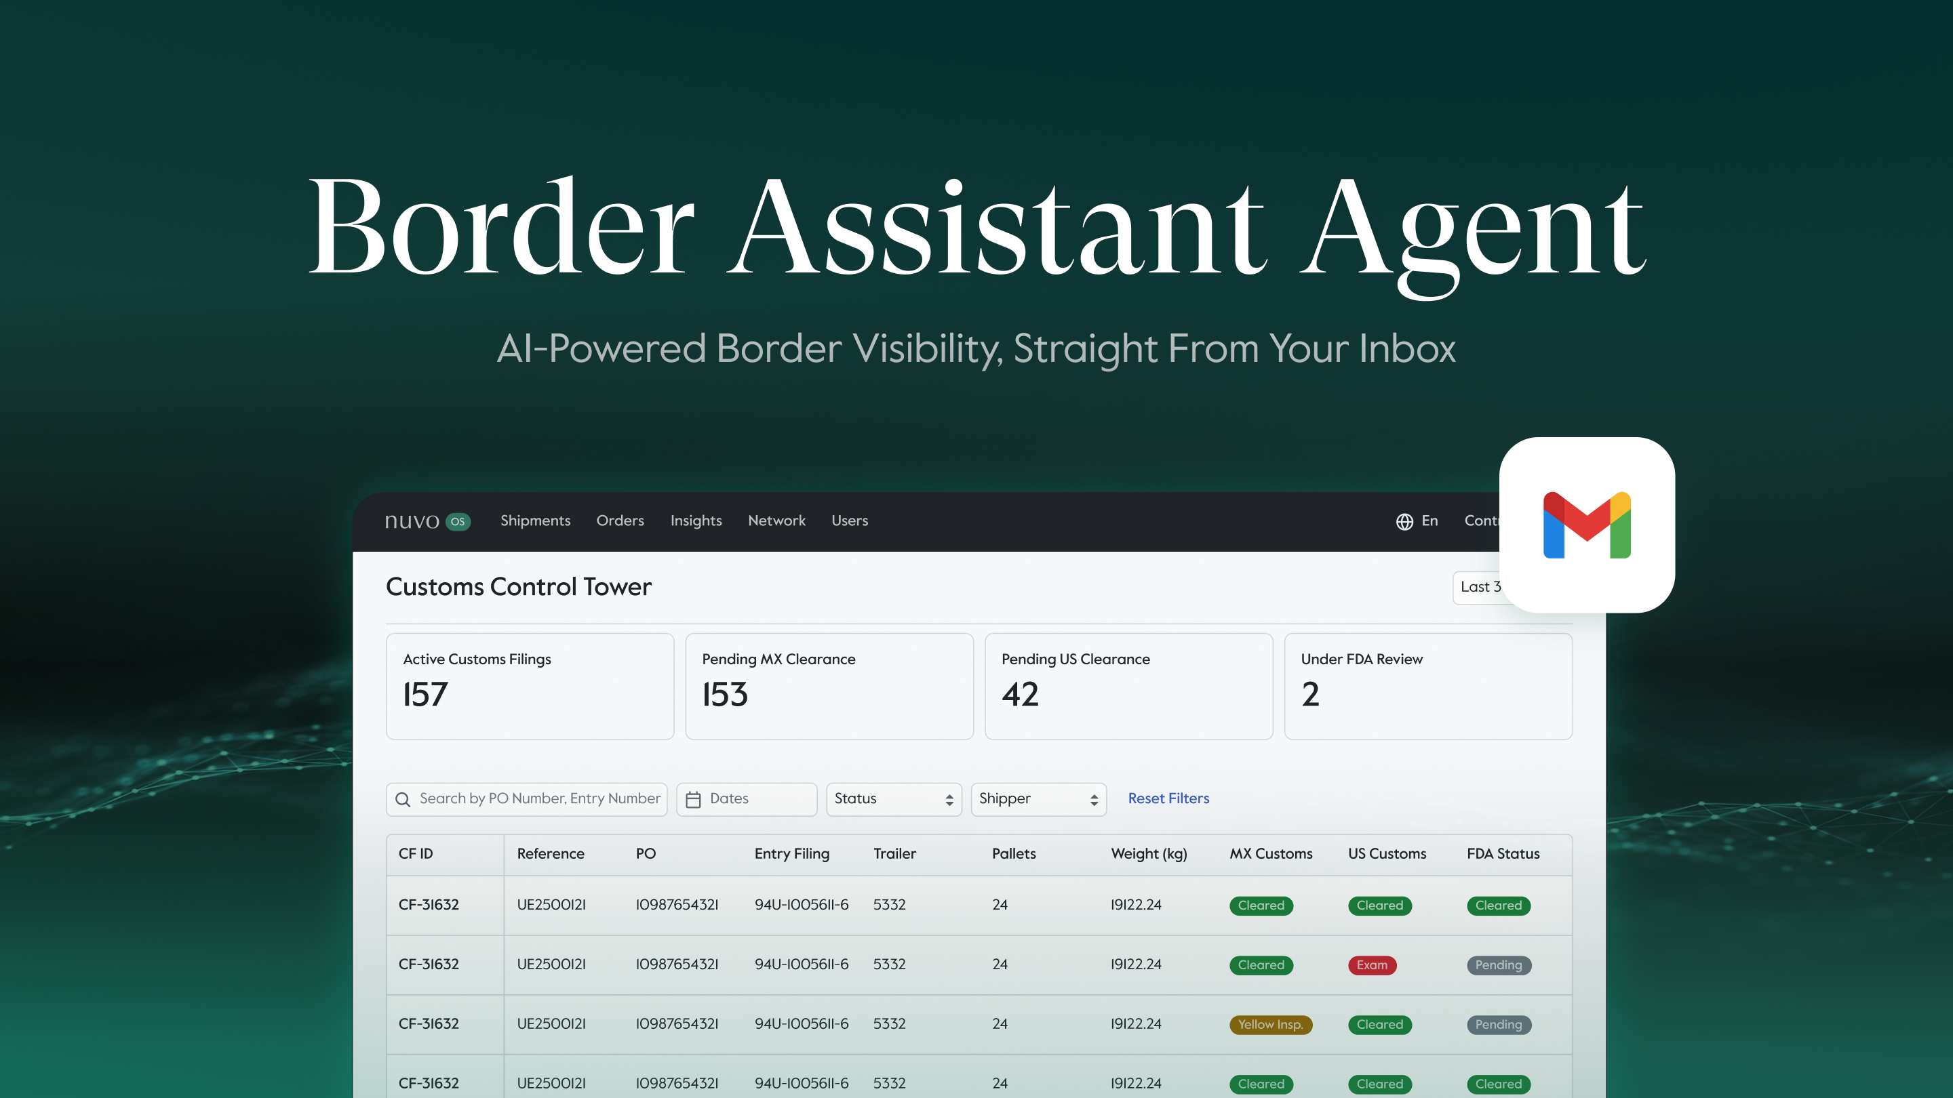Click the Reset Filters link

coord(1168,798)
